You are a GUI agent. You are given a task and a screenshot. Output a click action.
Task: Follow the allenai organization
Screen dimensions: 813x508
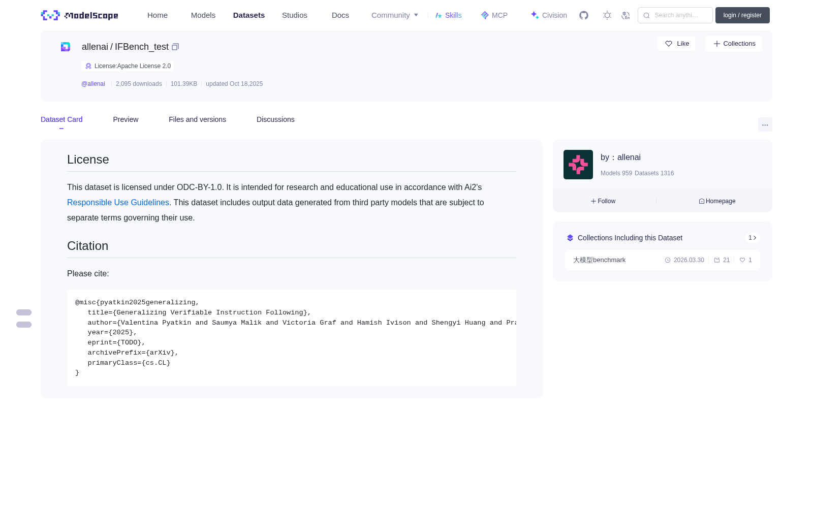click(x=603, y=201)
